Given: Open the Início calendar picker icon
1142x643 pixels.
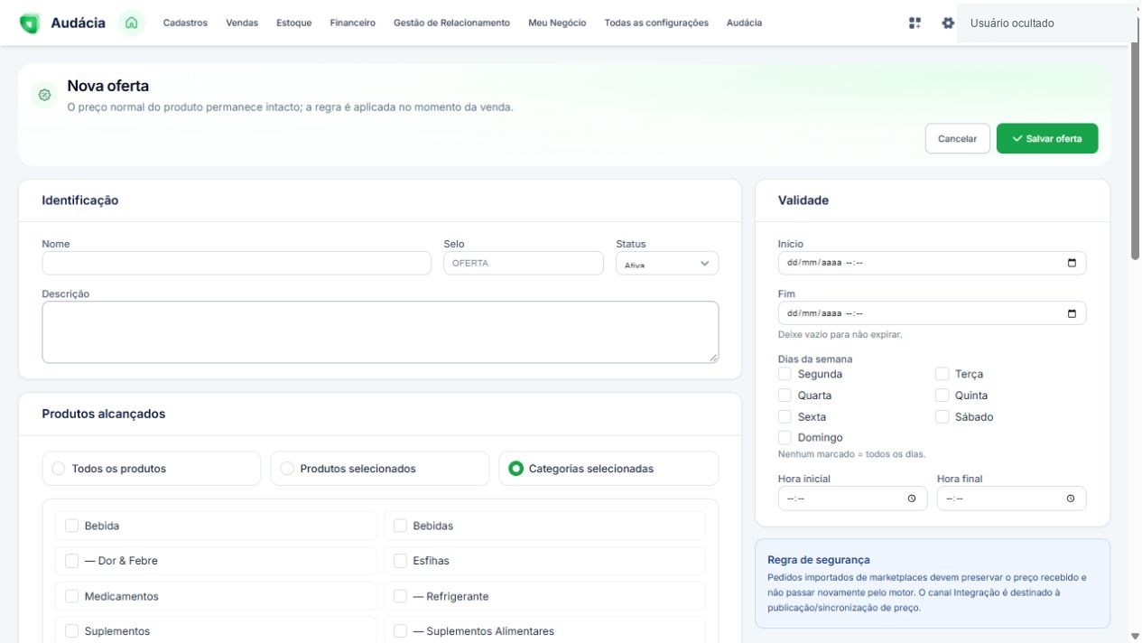Looking at the screenshot, I should pos(1072,263).
